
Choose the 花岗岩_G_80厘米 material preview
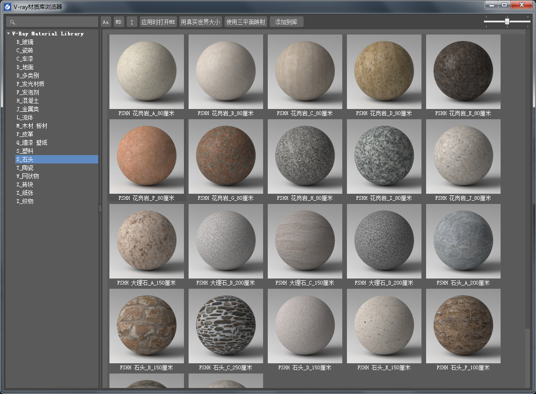click(x=226, y=156)
